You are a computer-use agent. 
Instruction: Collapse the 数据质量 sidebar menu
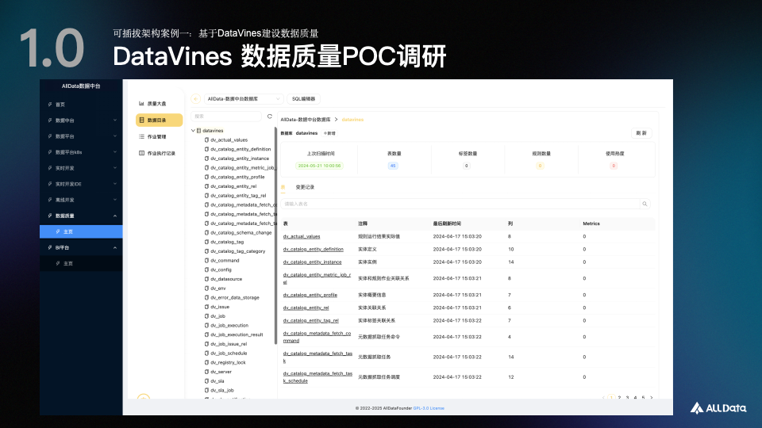[115, 216]
